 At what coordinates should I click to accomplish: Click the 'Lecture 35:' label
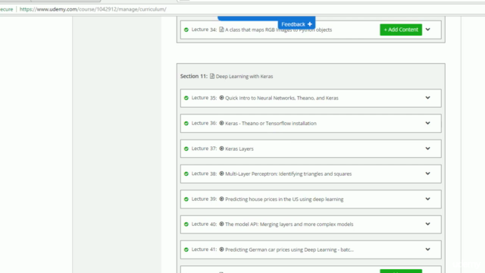[x=204, y=98]
